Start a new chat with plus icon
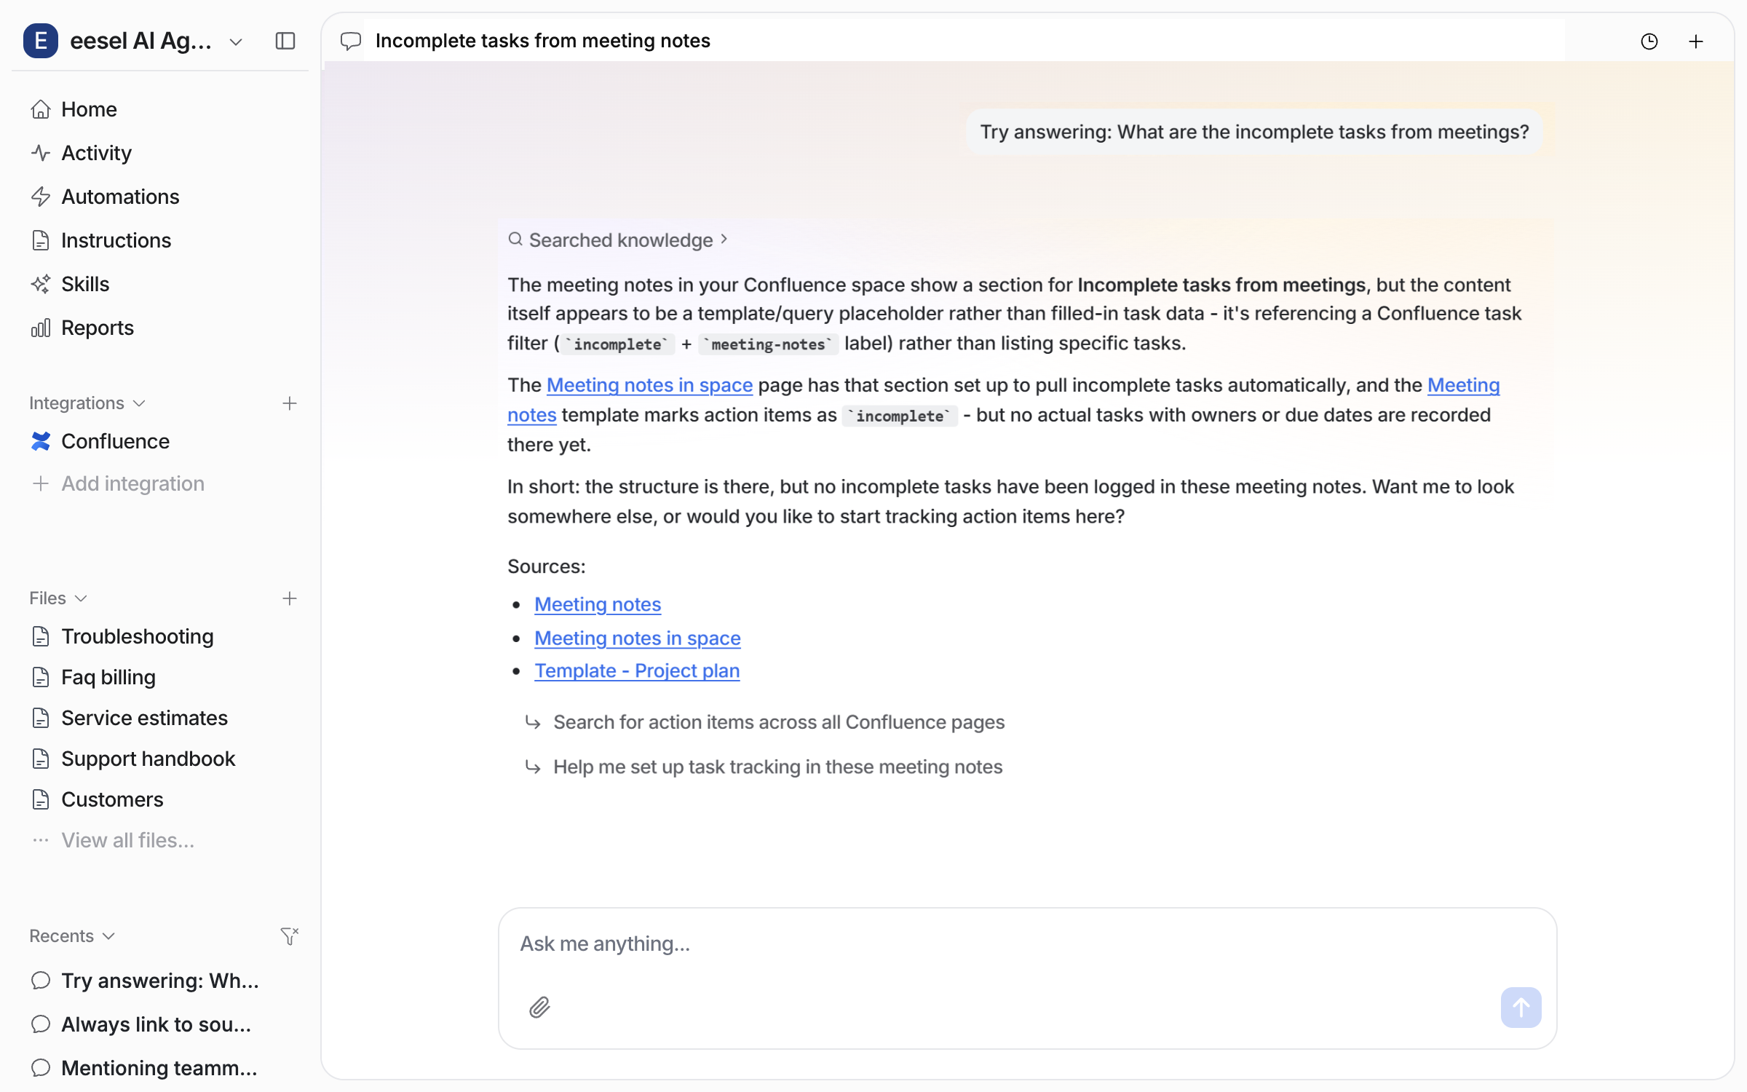 click(x=1696, y=41)
